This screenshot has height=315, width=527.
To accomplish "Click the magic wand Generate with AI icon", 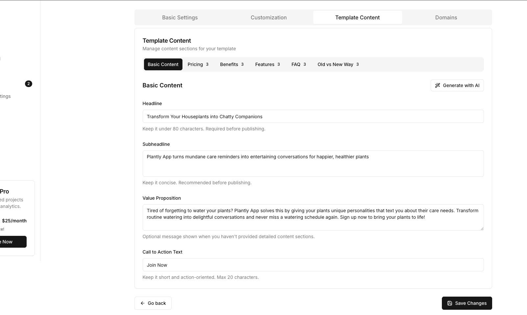I will [438, 85].
